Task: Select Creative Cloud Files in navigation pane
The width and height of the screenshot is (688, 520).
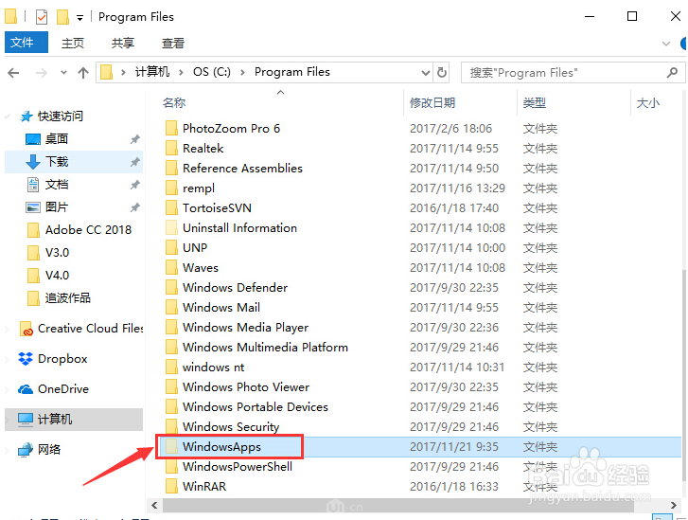Action: [91, 329]
